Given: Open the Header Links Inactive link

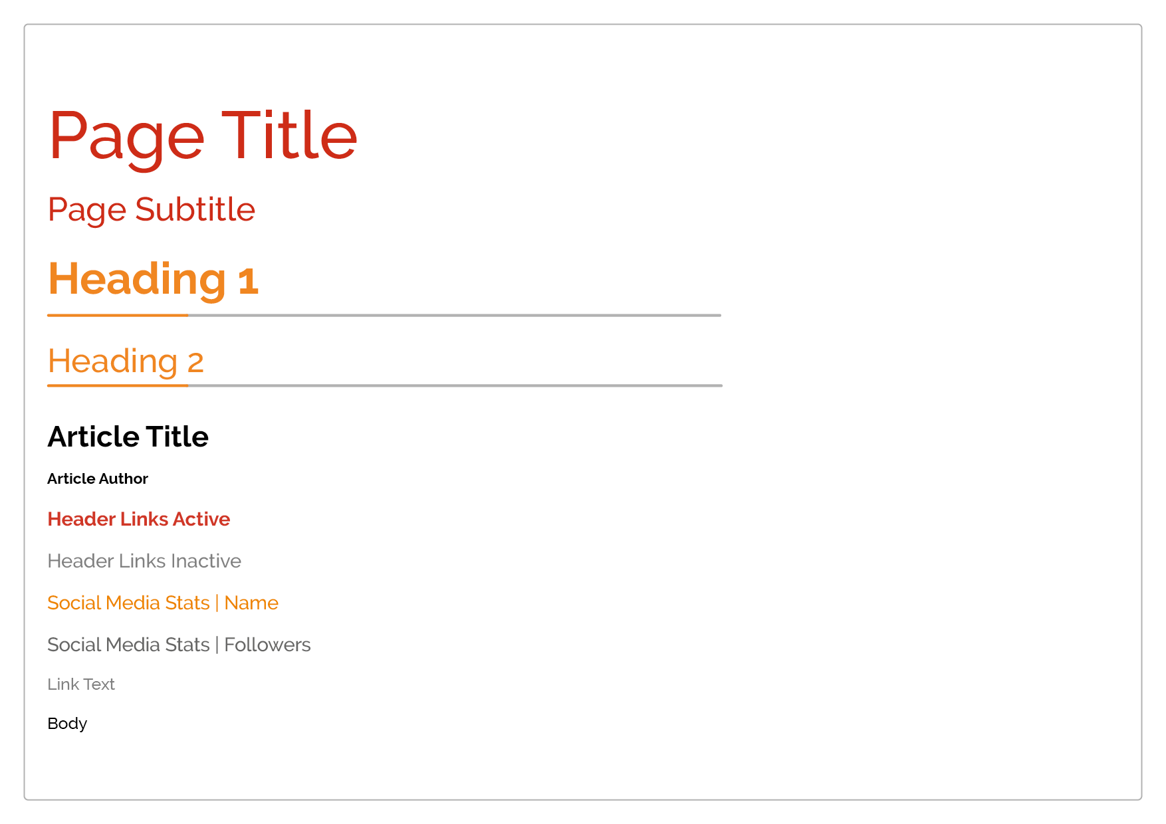Looking at the screenshot, I should click(x=144, y=561).
